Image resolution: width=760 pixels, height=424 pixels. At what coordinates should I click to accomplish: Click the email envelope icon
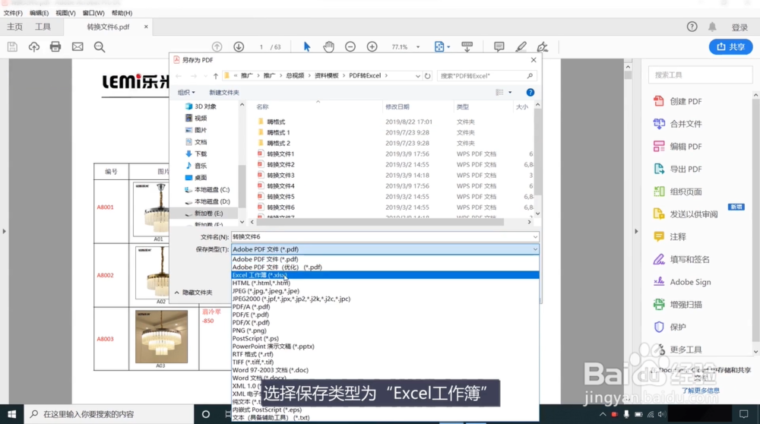78,46
